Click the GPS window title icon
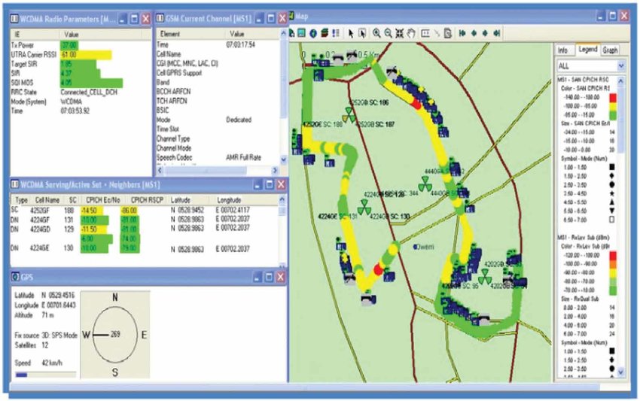 pos(15,277)
